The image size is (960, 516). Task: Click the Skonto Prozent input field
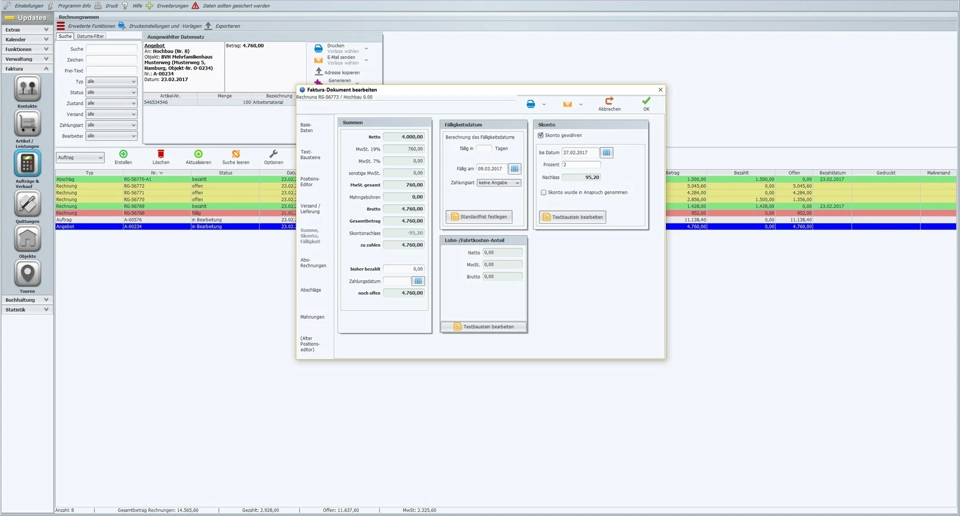pos(581,164)
